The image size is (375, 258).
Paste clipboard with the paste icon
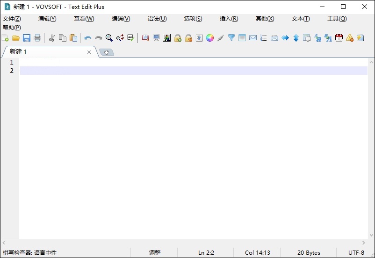[73, 38]
